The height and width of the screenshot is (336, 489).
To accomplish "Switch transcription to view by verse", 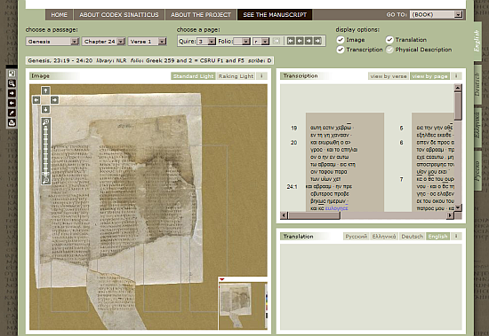I will [x=389, y=76].
